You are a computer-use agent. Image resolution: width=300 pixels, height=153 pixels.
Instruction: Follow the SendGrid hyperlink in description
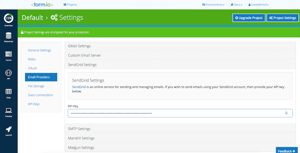79,87
